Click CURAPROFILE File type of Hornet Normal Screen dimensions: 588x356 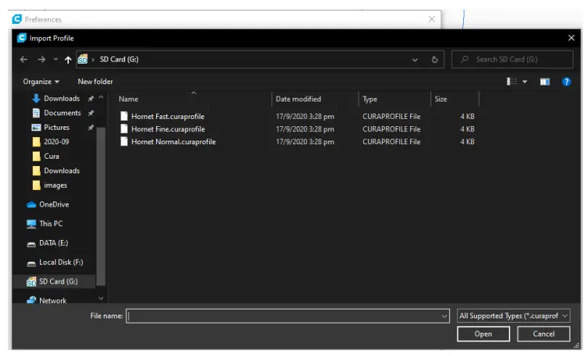pyautogui.click(x=391, y=142)
